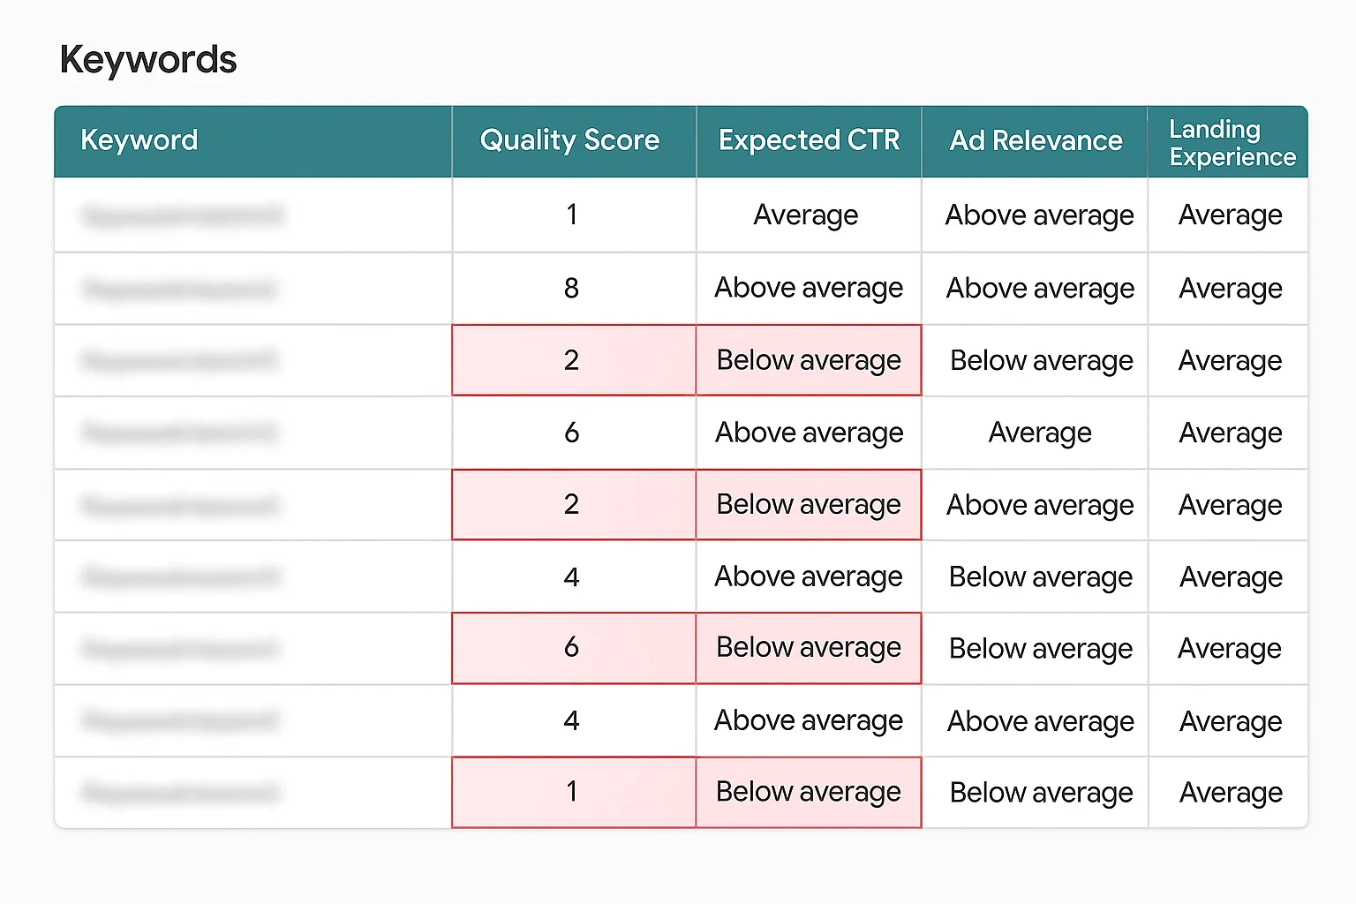Select the Keywords page title
The height and width of the screenshot is (904, 1356).
[x=147, y=59]
